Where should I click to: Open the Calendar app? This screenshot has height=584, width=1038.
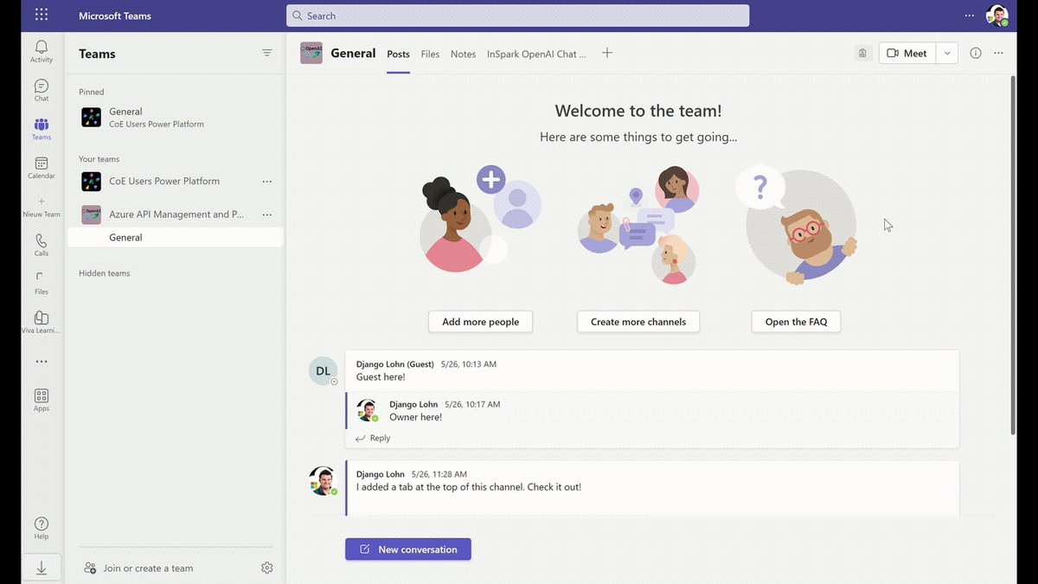pyautogui.click(x=42, y=168)
